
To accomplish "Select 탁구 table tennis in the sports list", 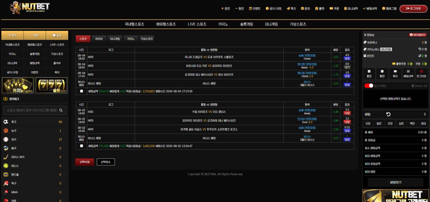I will coord(35,184).
